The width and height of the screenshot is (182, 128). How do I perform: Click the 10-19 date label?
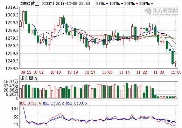tap(73, 72)
